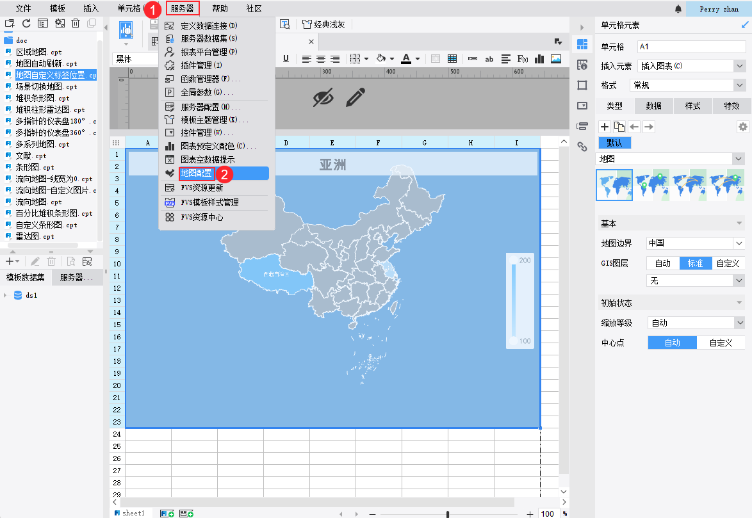Open the hyperlink chain icon in right sidebar
The height and width of the screenshot is (518, 752).
[x=582, y=146]
